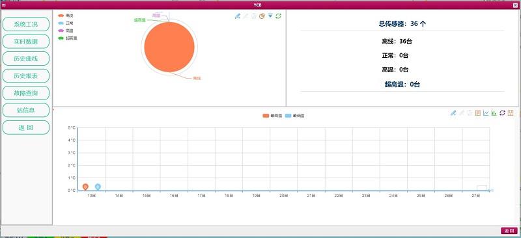Toggle 正常 series in pie legend
The width and height of the screenshot is (521, 238).
(66, 23)
